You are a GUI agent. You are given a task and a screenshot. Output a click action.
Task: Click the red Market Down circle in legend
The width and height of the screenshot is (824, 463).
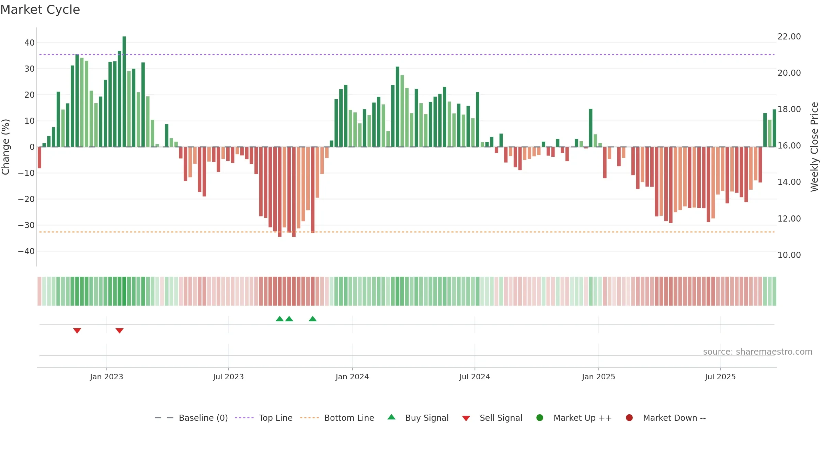tap(629, 418)
